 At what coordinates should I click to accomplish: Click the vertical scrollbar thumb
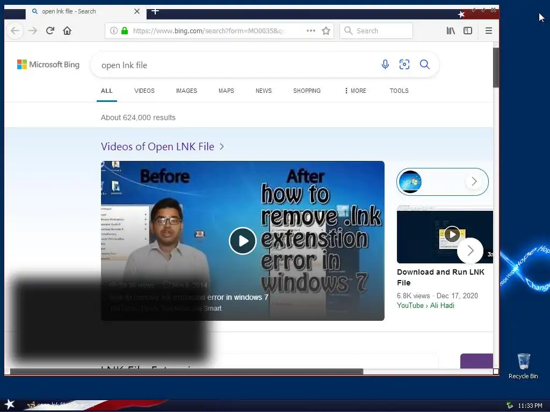coord(496,67)
